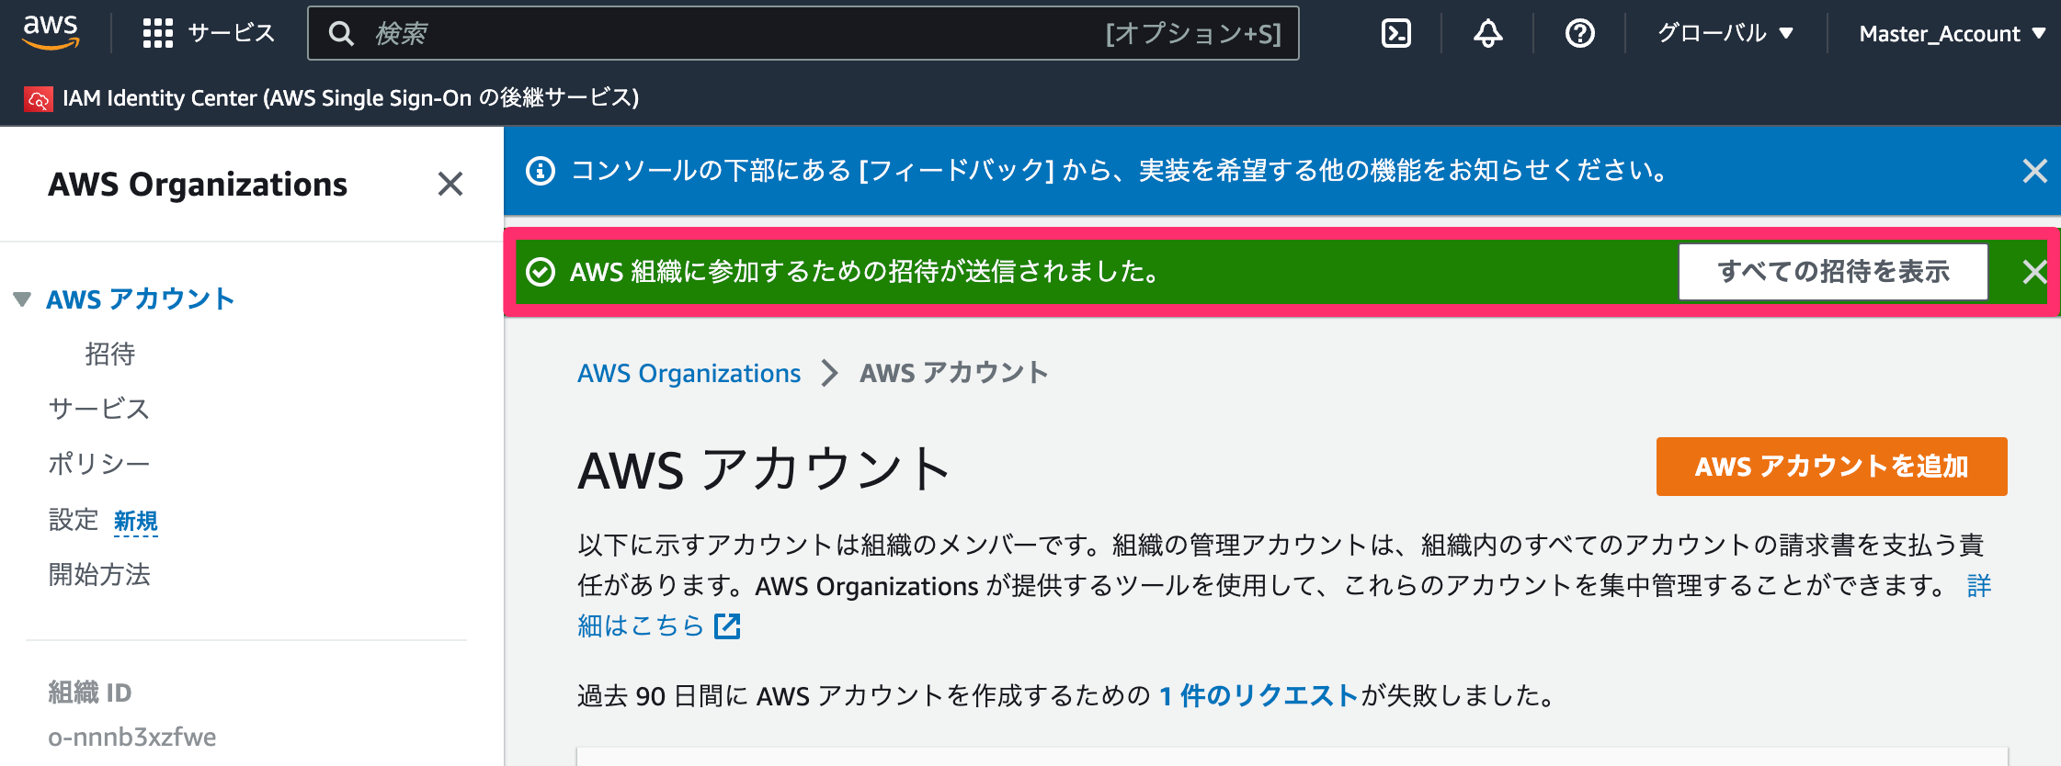Image resolution: width=2061 pixels, height=766 pixels.
Task: Open the グローバル region dropdown
Action: tap(1725, 34)
